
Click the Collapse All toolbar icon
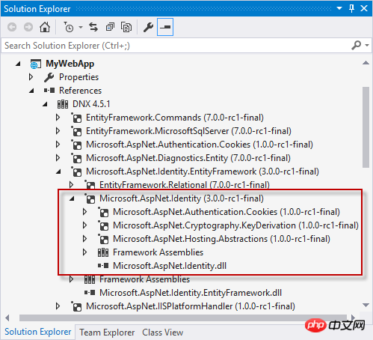[x=110, y=27]
